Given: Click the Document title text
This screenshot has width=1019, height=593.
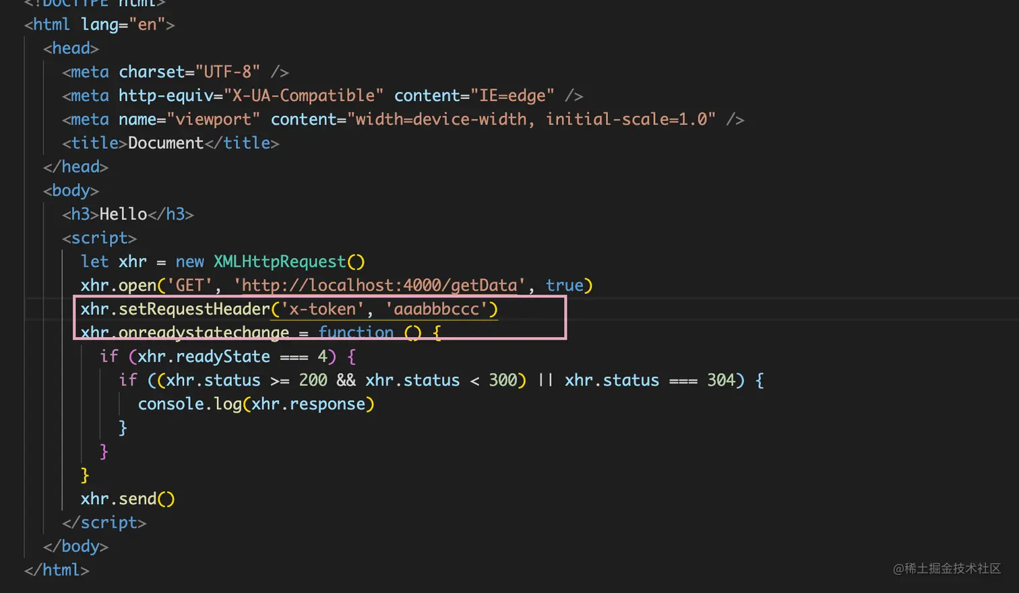Looking at the screenshot, I should 166,144.
